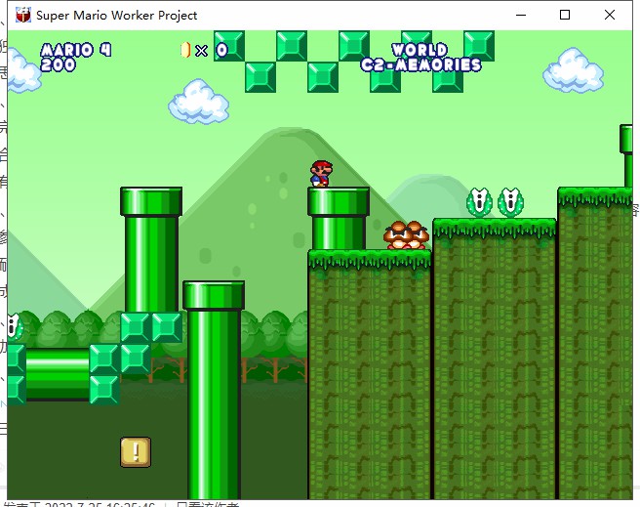This screenshot has height=507, width=640.
Task: Click the yellow exclamation switch block
Action: click(136, 452)
